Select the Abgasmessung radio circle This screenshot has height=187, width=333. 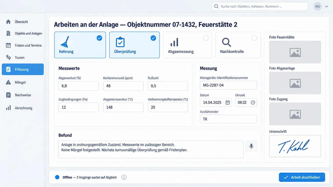pos(206,38)
